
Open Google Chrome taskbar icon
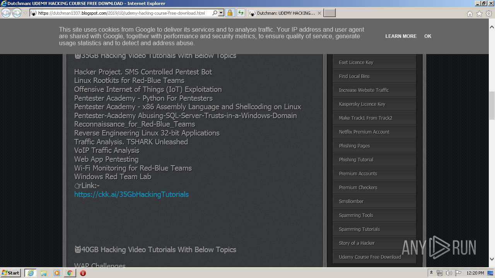pos(70,273)
